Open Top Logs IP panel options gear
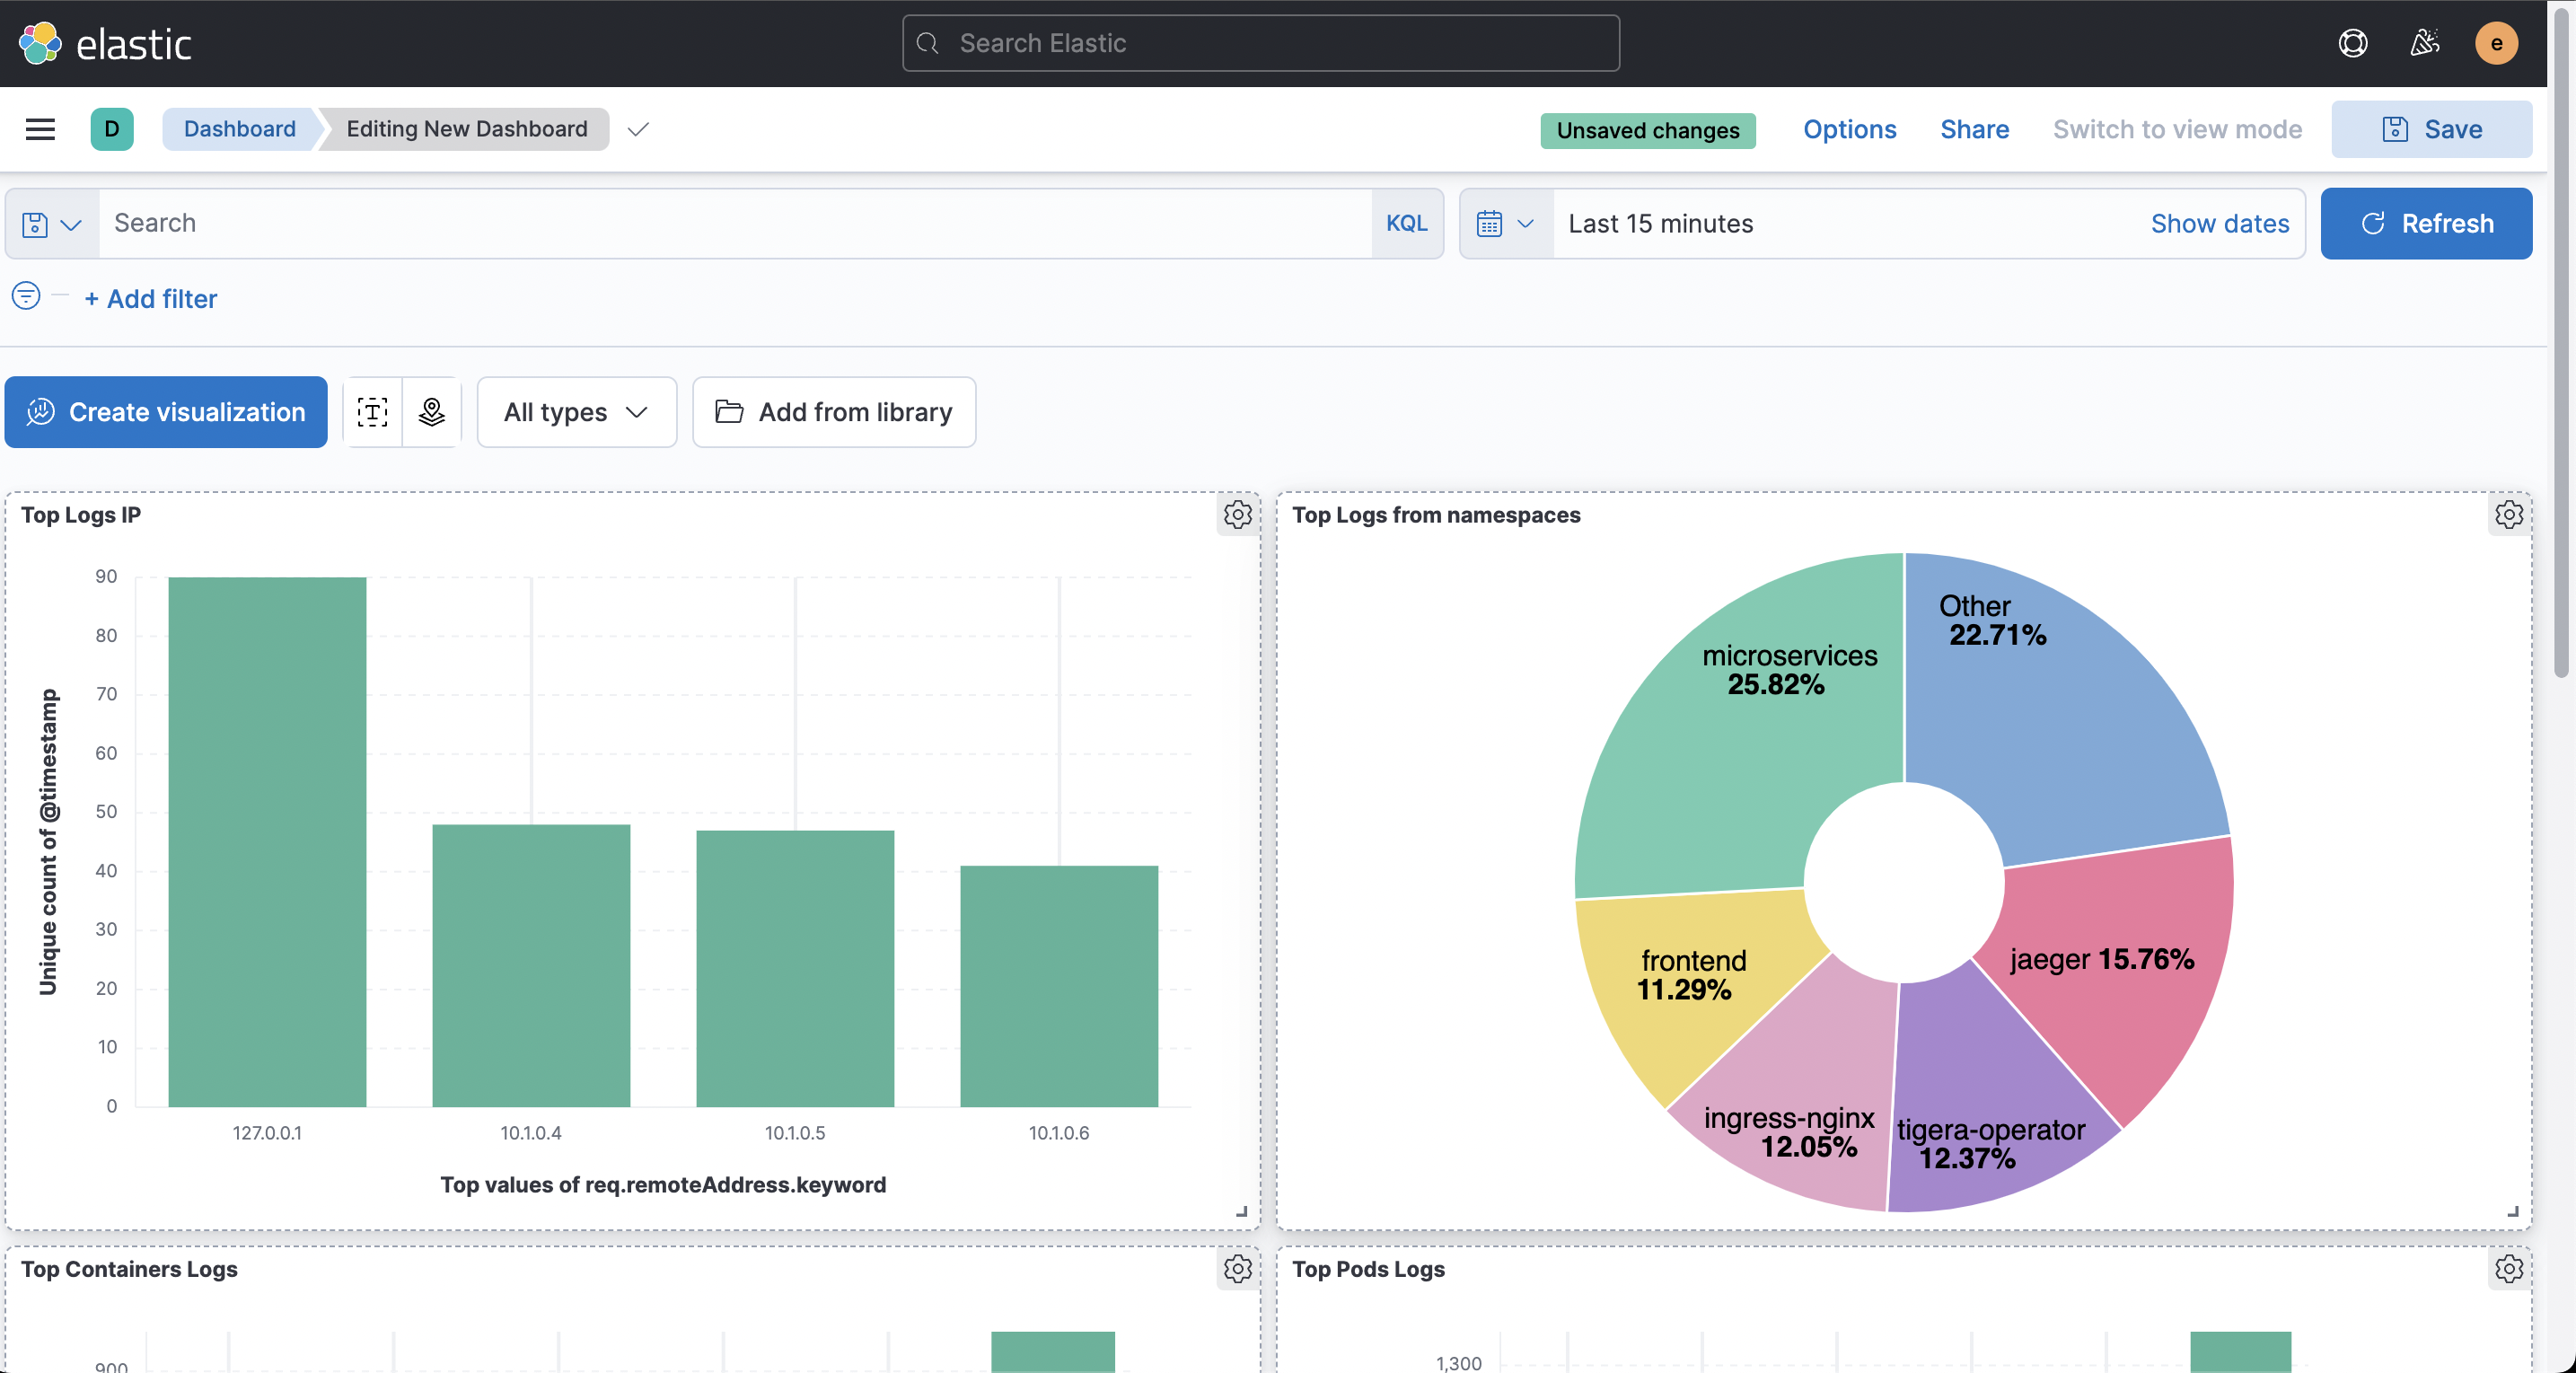2576x1373 pixels. 1237,515
